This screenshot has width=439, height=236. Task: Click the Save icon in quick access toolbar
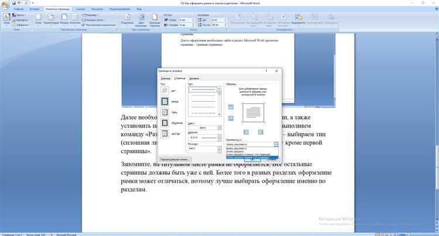(x=13, y=3)
